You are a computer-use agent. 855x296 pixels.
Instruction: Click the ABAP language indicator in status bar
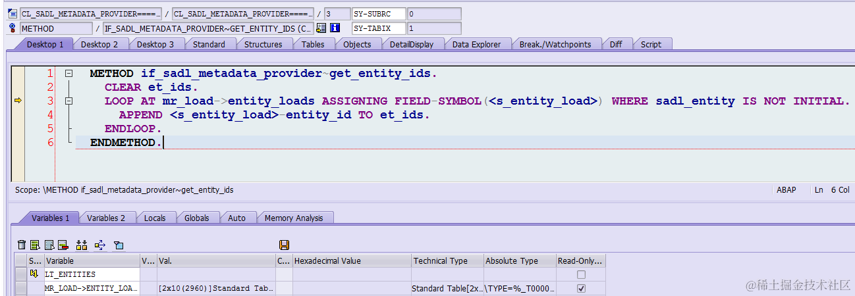tap(786, 189)
